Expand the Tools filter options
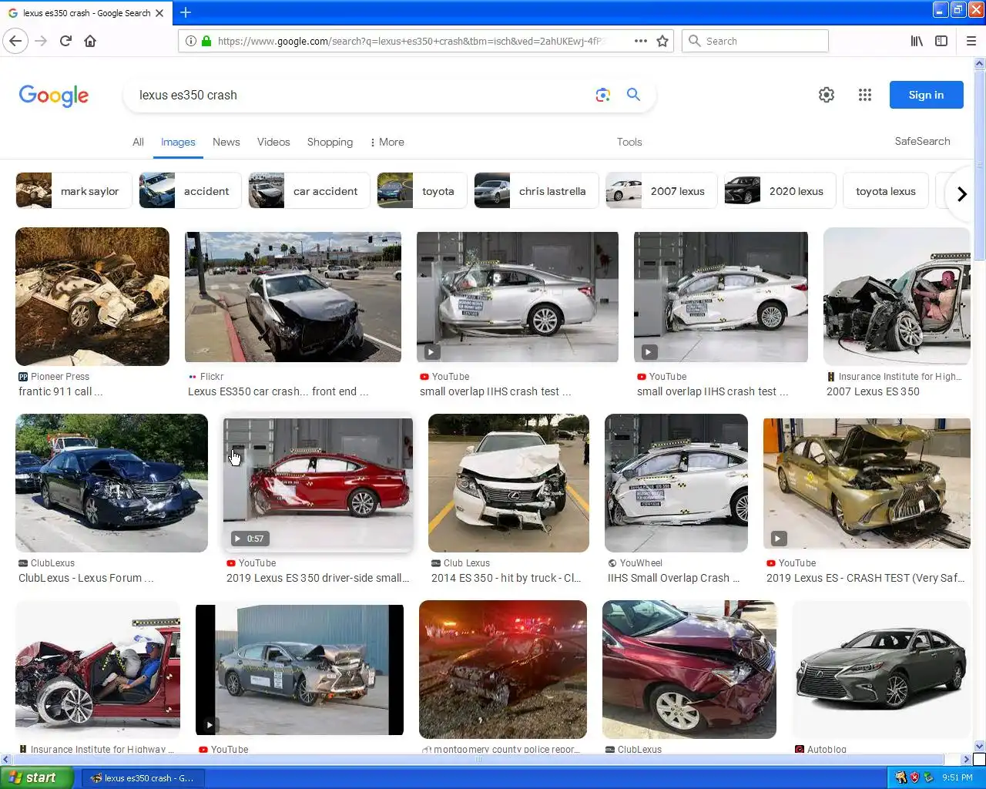The image size is (986, 789). point(629,142)
